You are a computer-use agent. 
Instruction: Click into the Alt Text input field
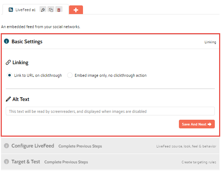(x=110, y=111)
